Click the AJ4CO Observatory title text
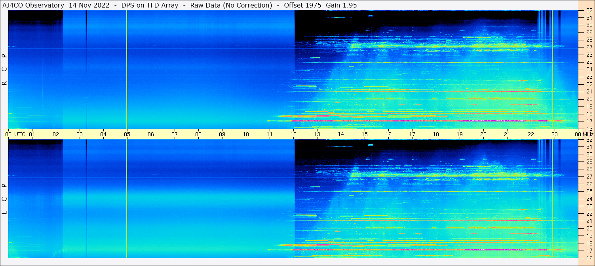This screenshot has height=266, width=595. pyautogui.click(x=33, y=5)
